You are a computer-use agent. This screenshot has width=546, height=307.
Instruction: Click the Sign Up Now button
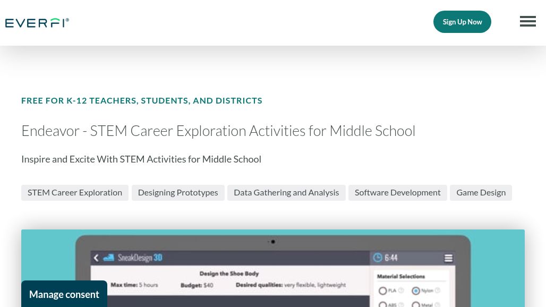[x=462, y=22]
